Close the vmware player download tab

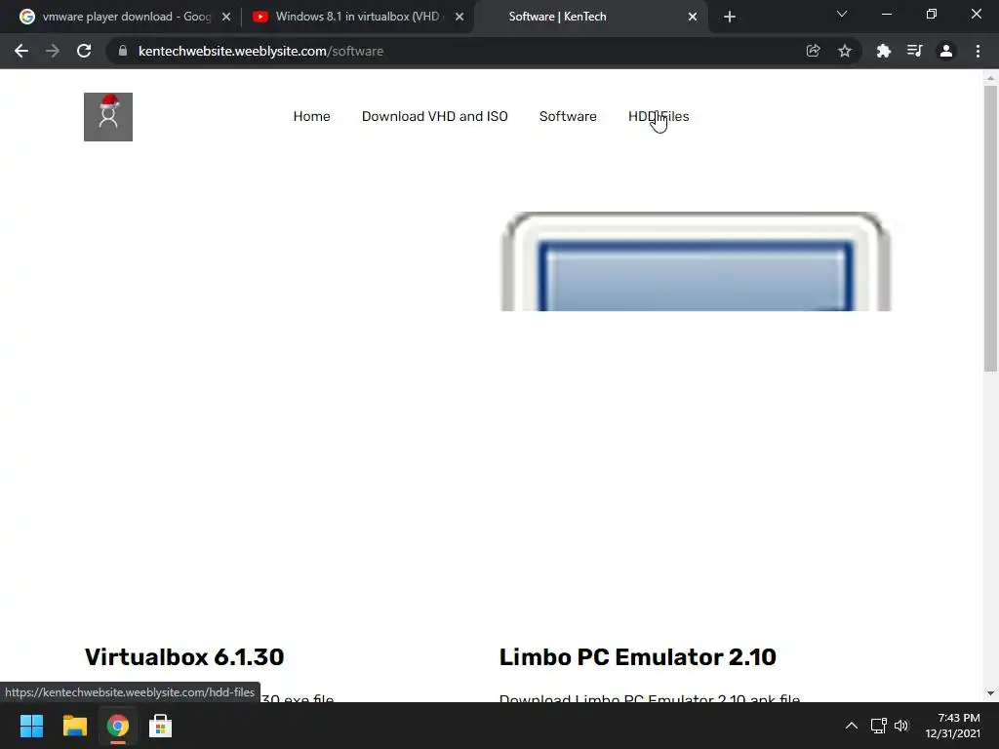click(x=226, y=17)
